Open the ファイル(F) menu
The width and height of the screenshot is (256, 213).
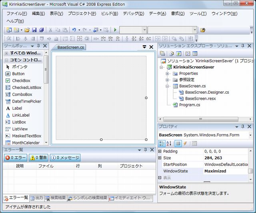17,13
